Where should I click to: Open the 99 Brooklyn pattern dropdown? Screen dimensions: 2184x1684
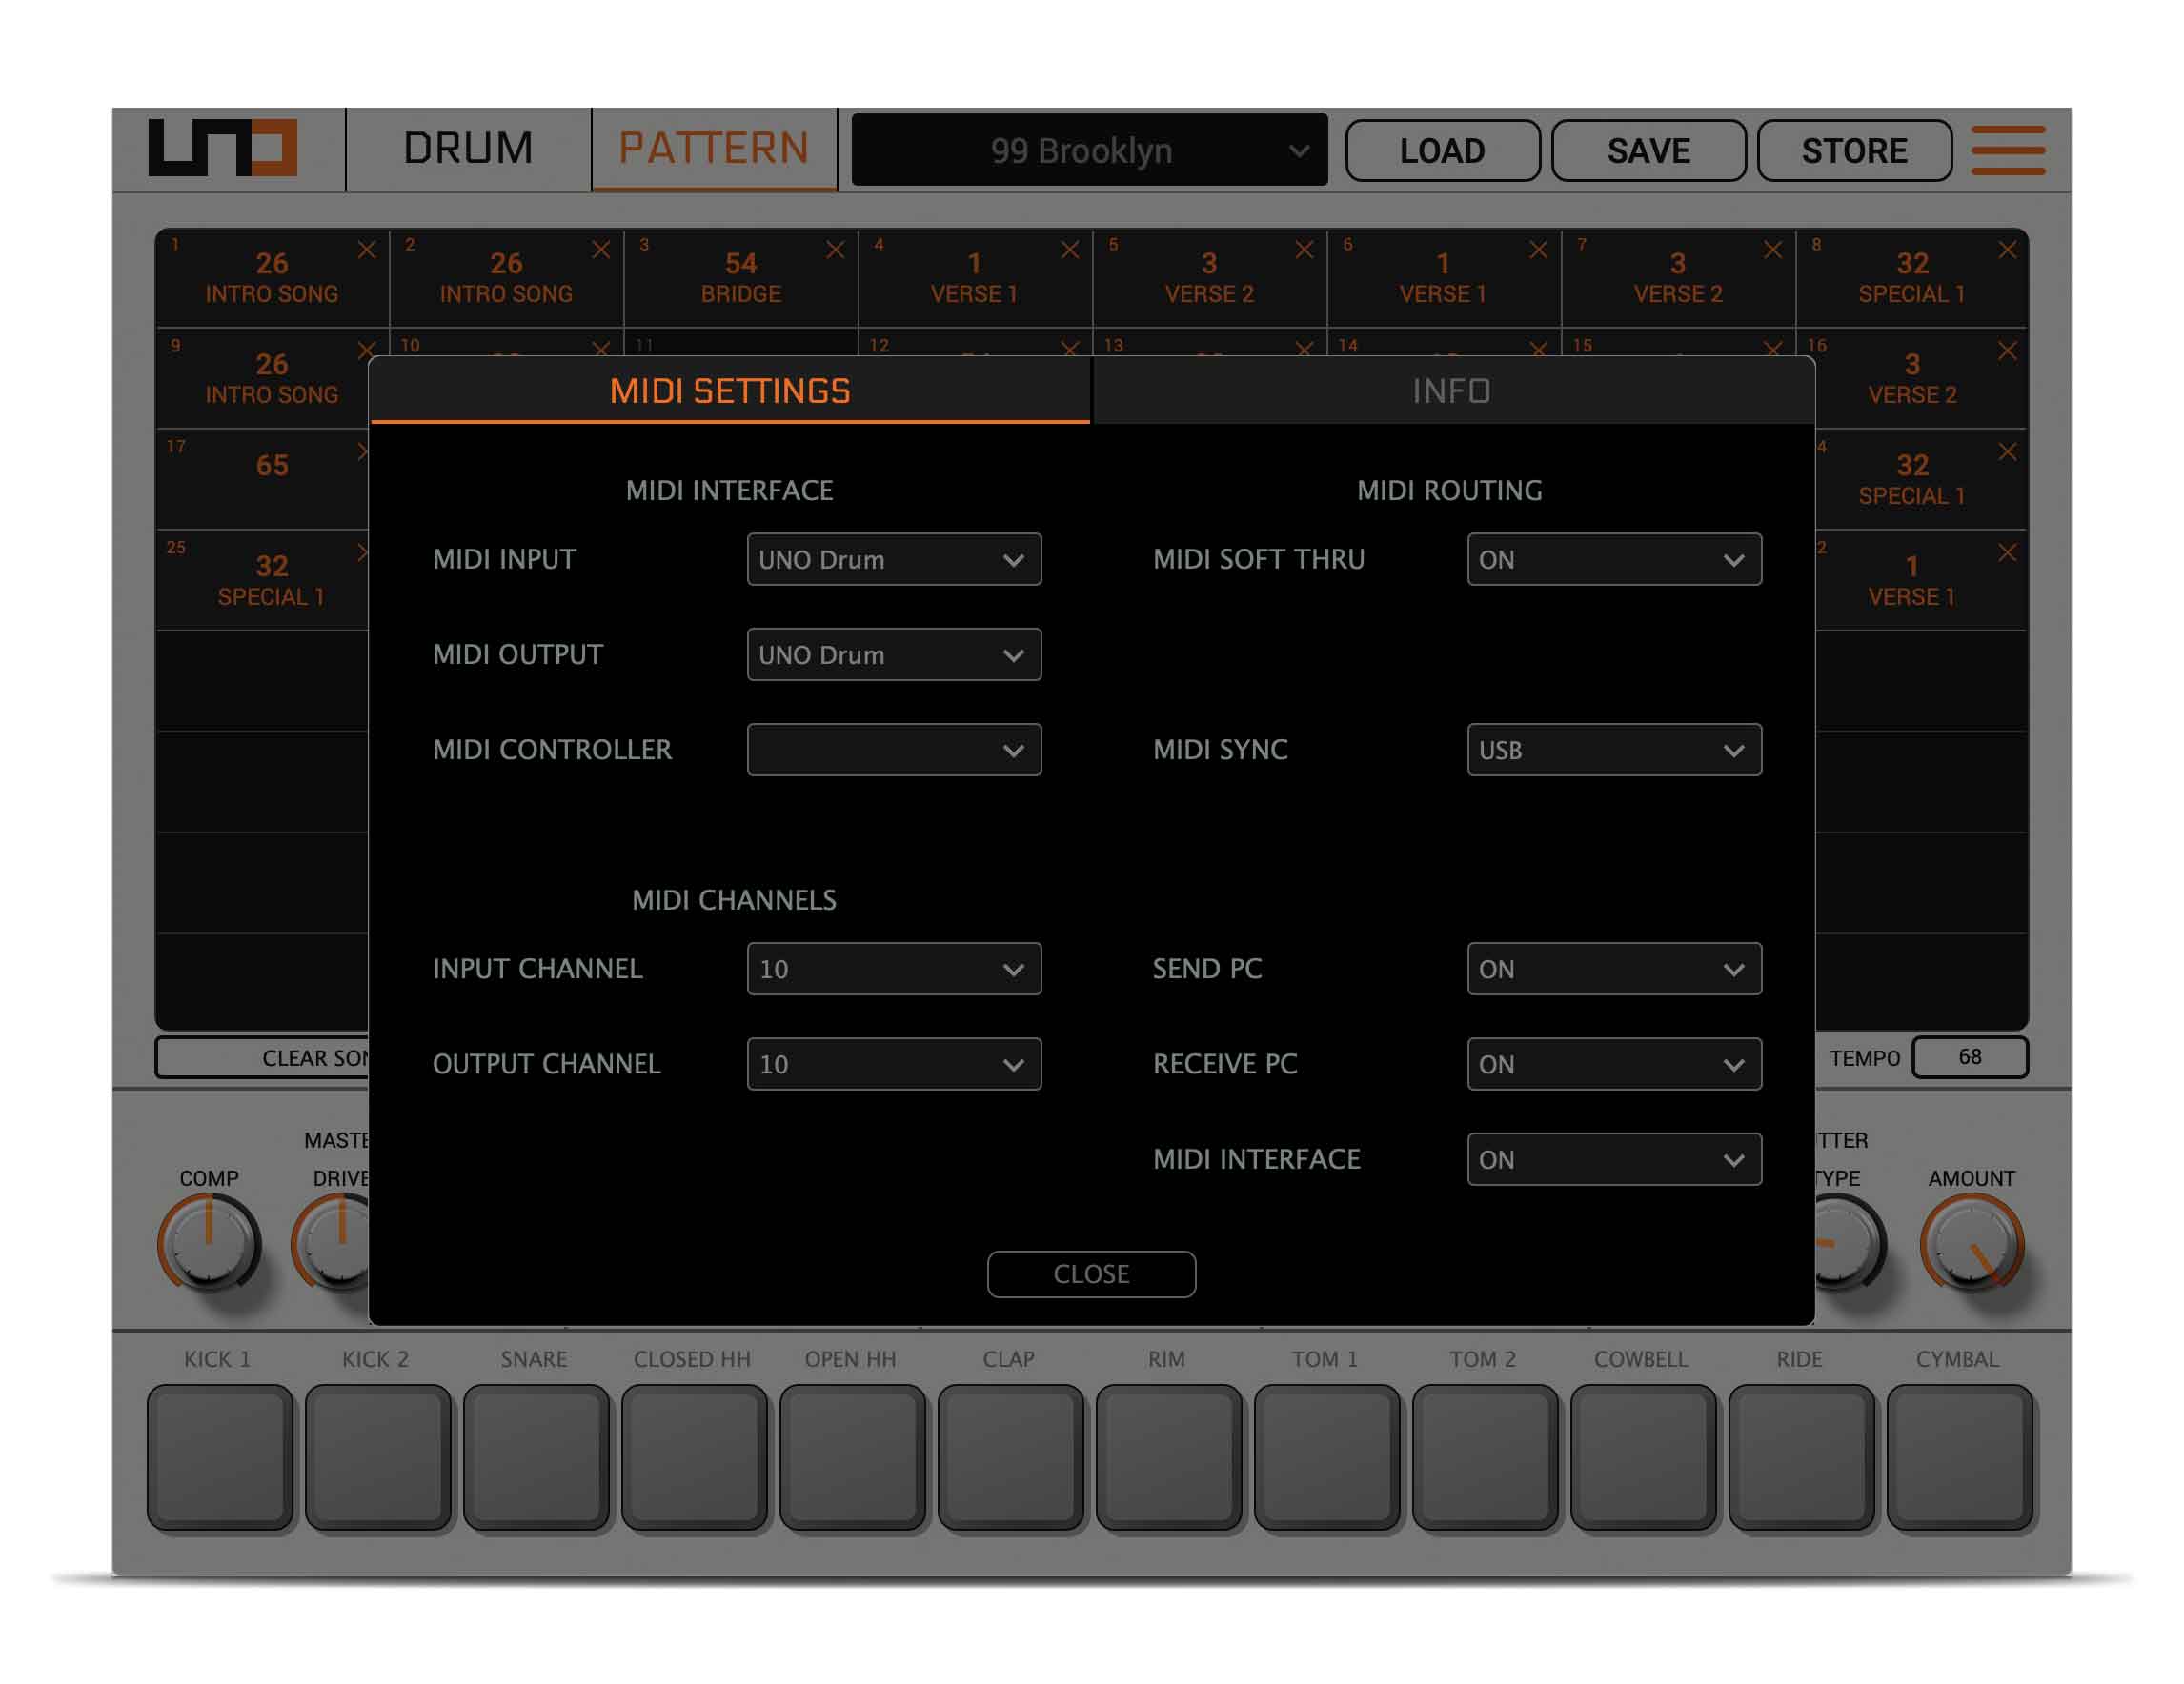click(1088, 150)
